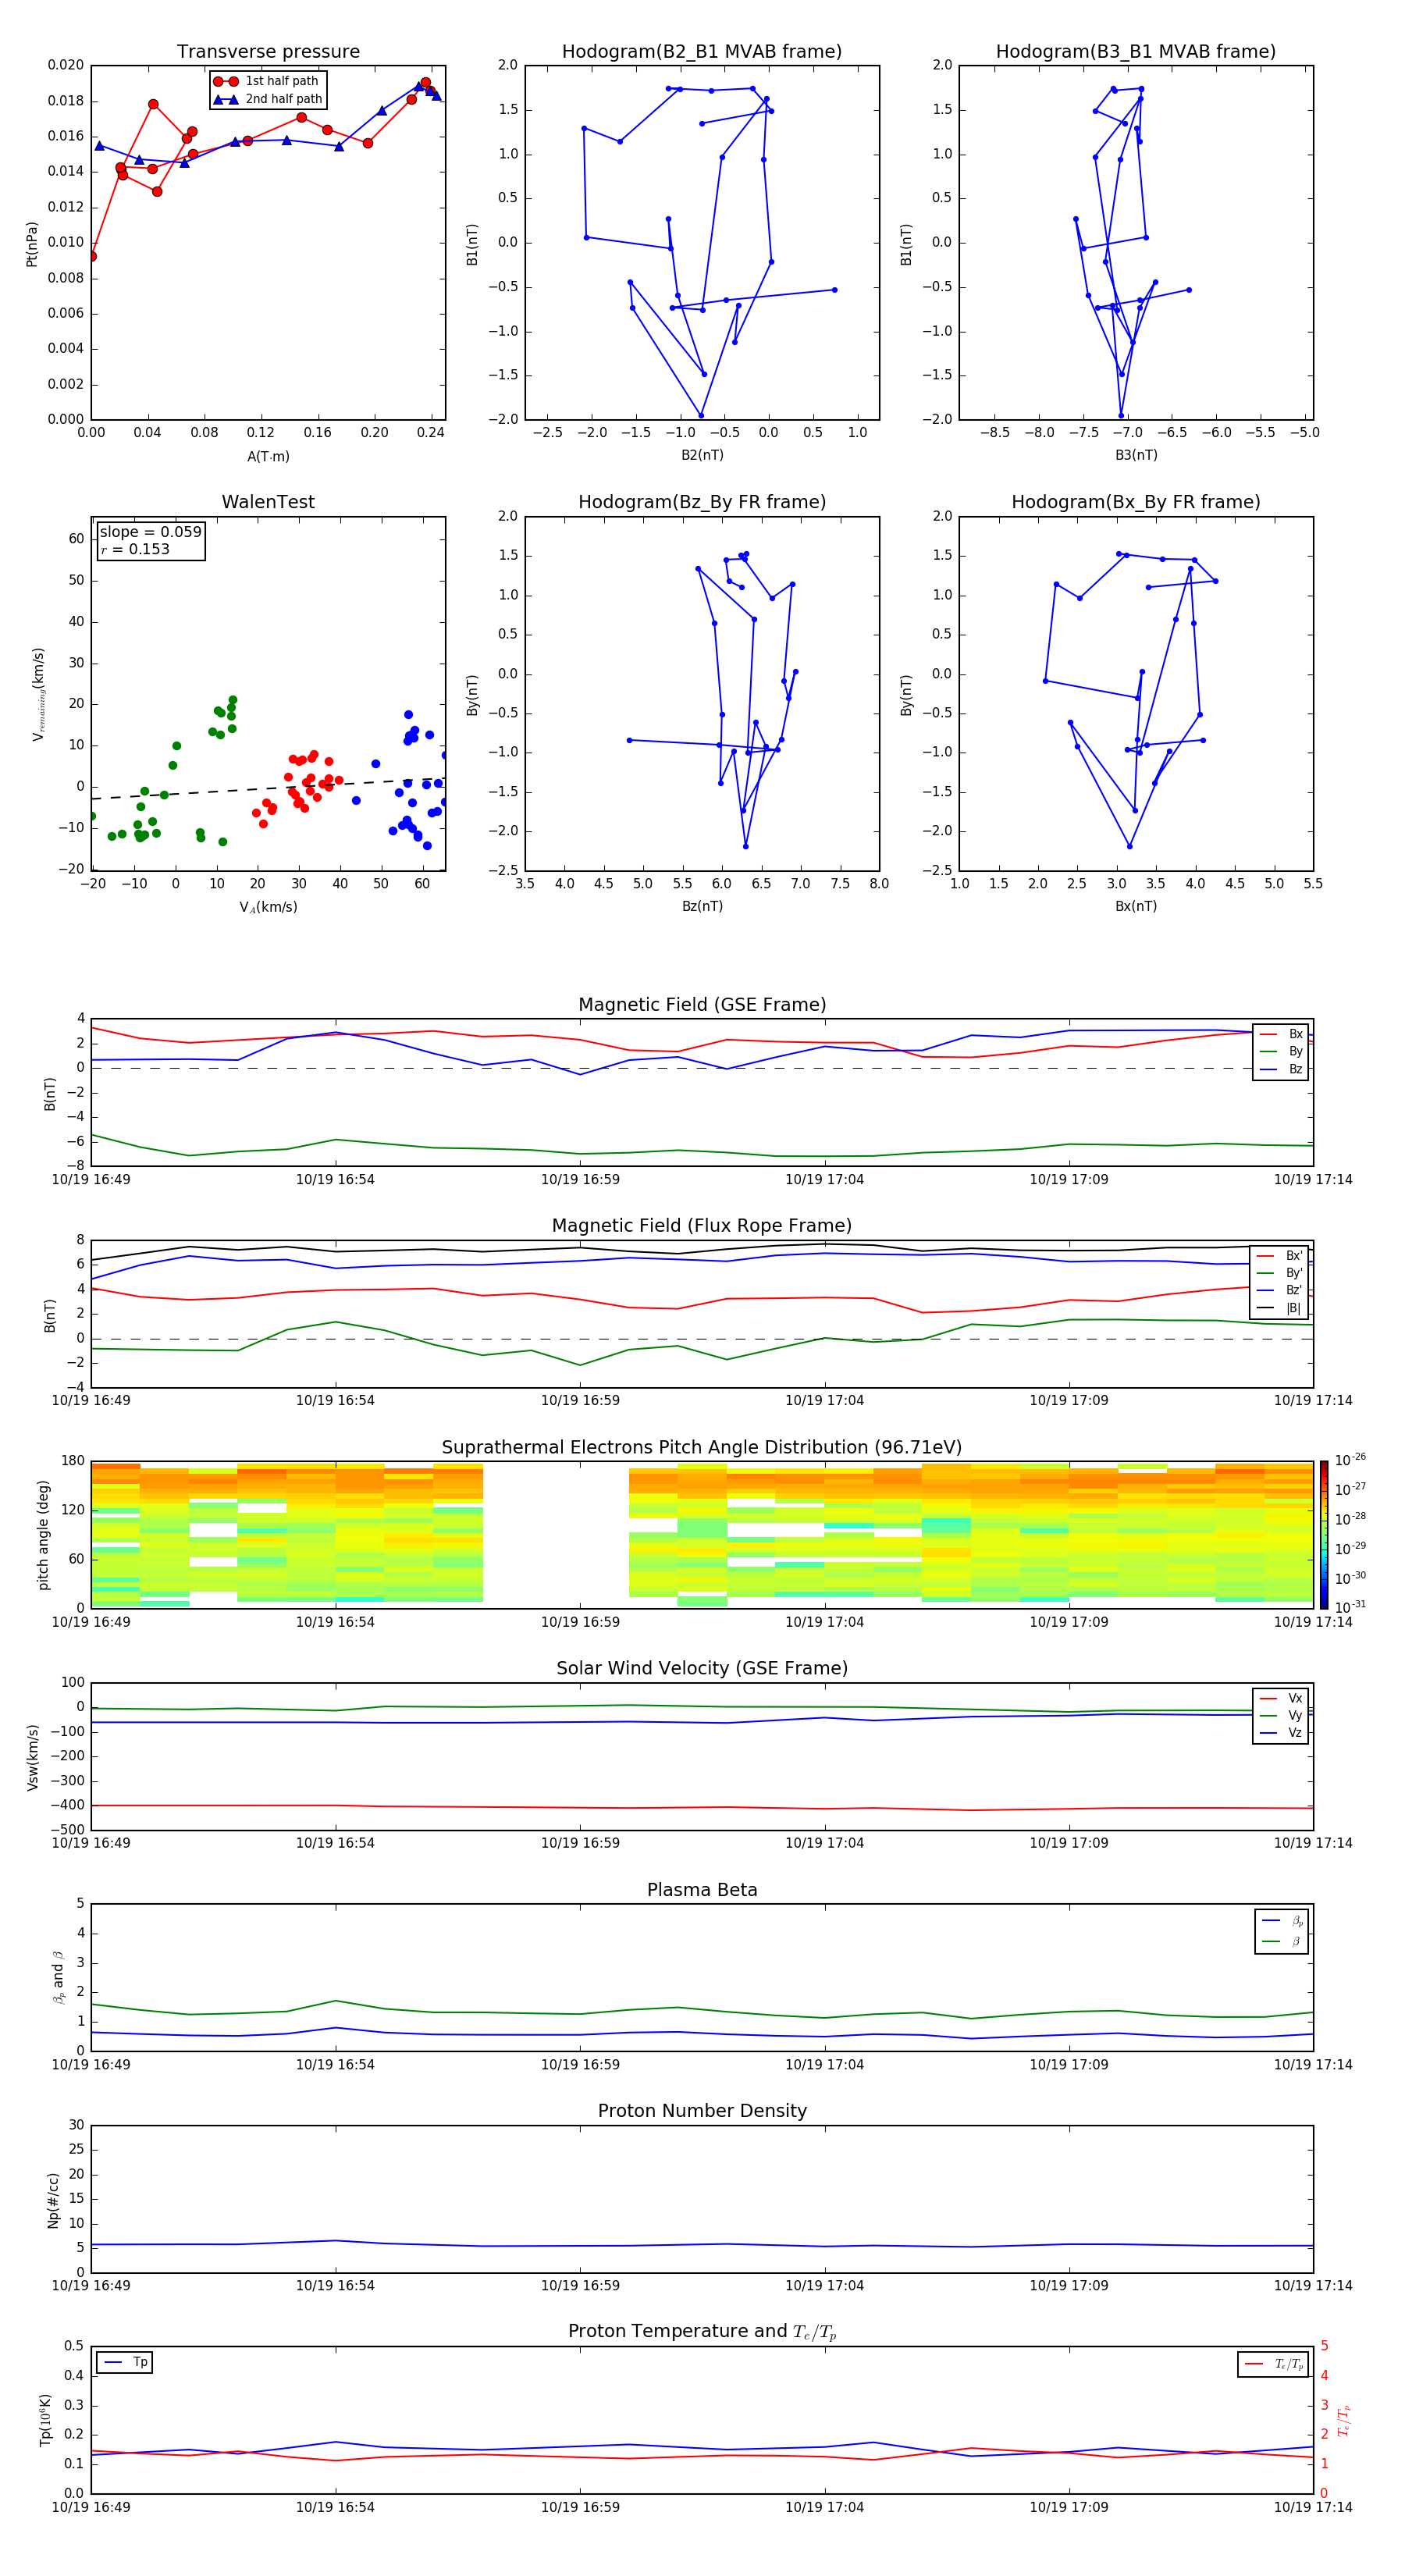1405x2576 pixels.
Task: Click 'A(T·m)' x-axis label
Action: [x=268, y=456]
